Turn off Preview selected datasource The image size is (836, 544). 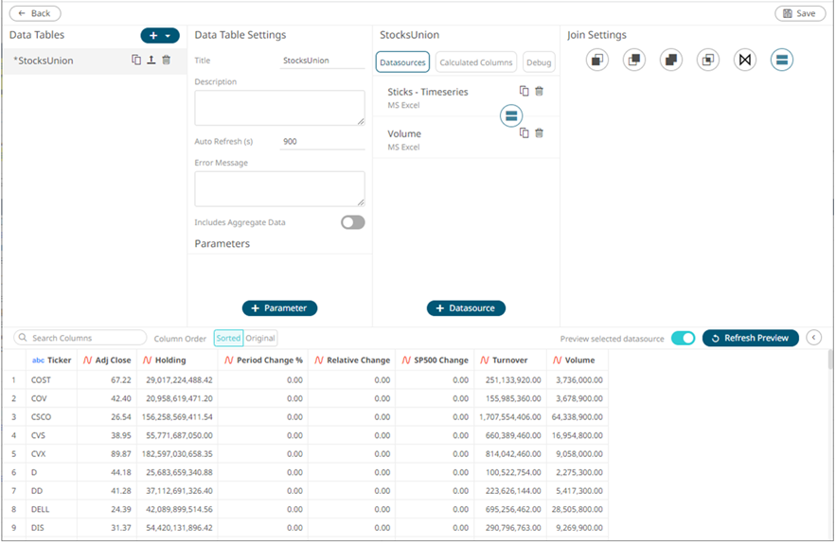click(683, 338)
